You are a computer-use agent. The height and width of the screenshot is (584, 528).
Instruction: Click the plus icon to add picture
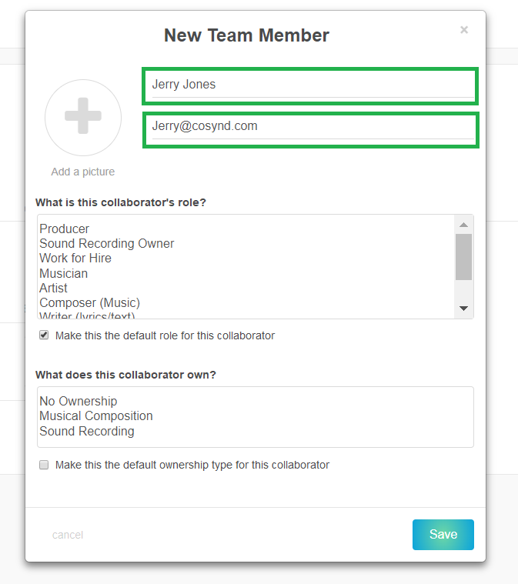tap(83, 118)
